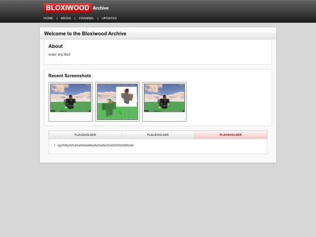
Task: Click the Archive text beside the logo
Action: pyautogui.click(x=101, y=8)
